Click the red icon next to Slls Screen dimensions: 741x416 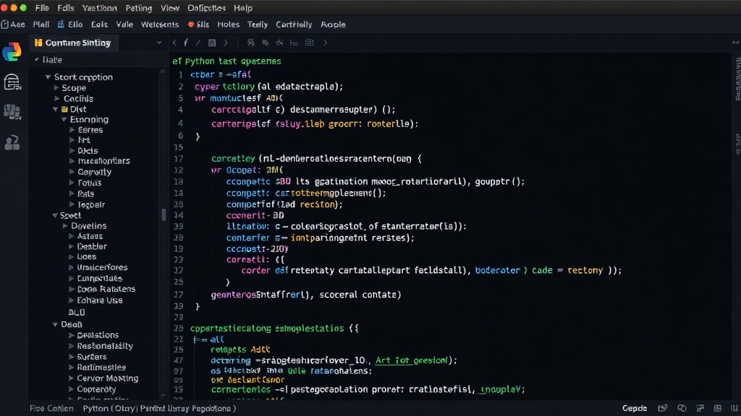[x=191, y=25]
